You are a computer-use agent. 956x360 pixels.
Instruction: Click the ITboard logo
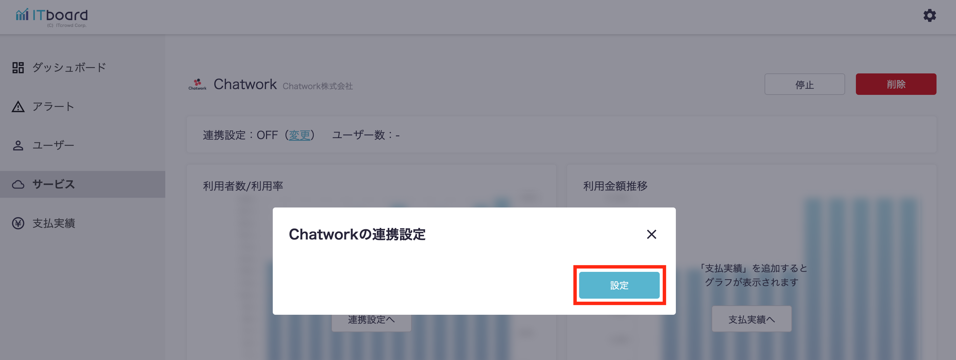(52, 17)
